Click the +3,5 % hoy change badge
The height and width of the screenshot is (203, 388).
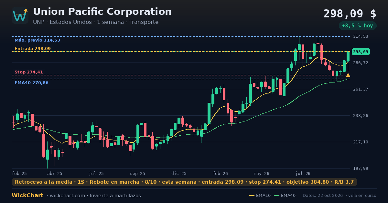358,26
